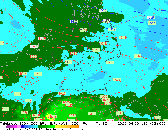Select the 1020 label in western Germany
Screen dimensions: 168x130
click(x=73, y=53)
